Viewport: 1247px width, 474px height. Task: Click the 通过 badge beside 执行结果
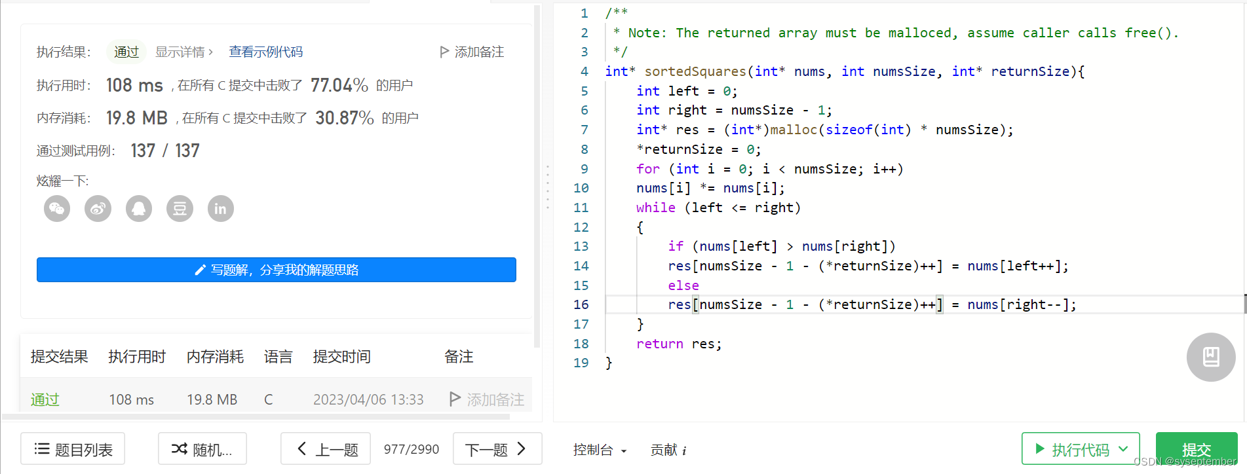pyautogui.click(x=126, y=52)
